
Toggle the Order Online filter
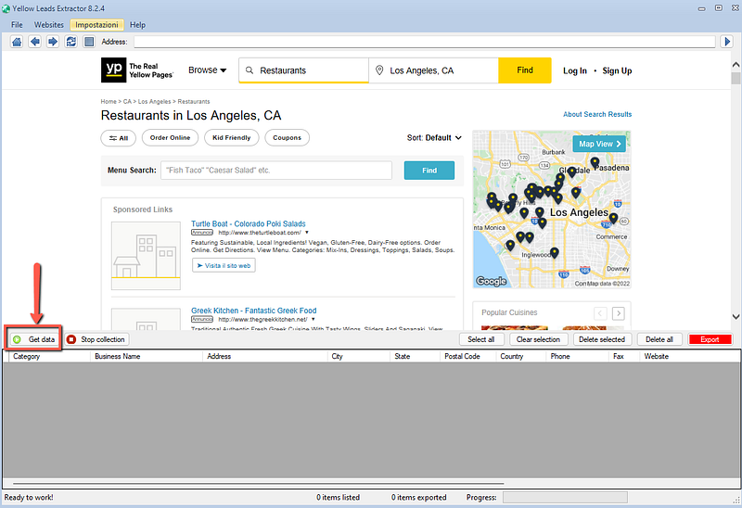(x=170, y=137)
